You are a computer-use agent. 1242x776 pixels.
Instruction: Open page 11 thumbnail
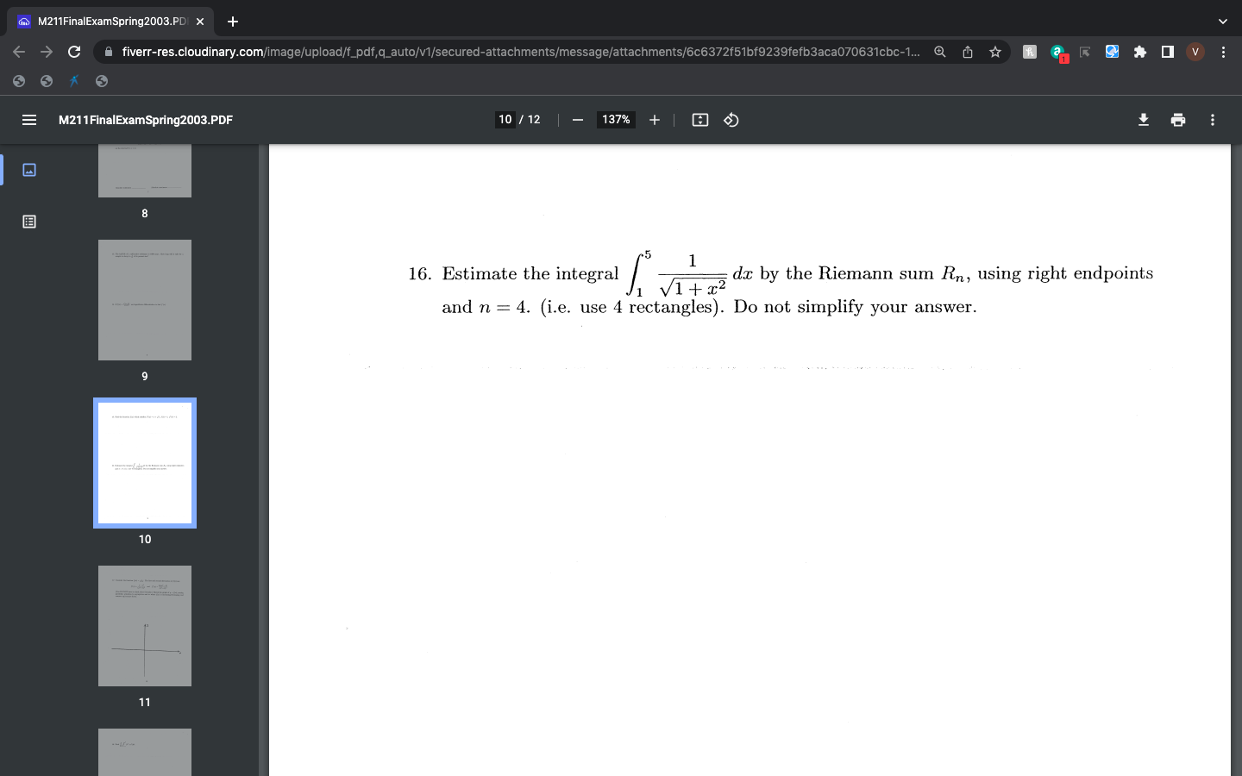click(x=145, y=626)
